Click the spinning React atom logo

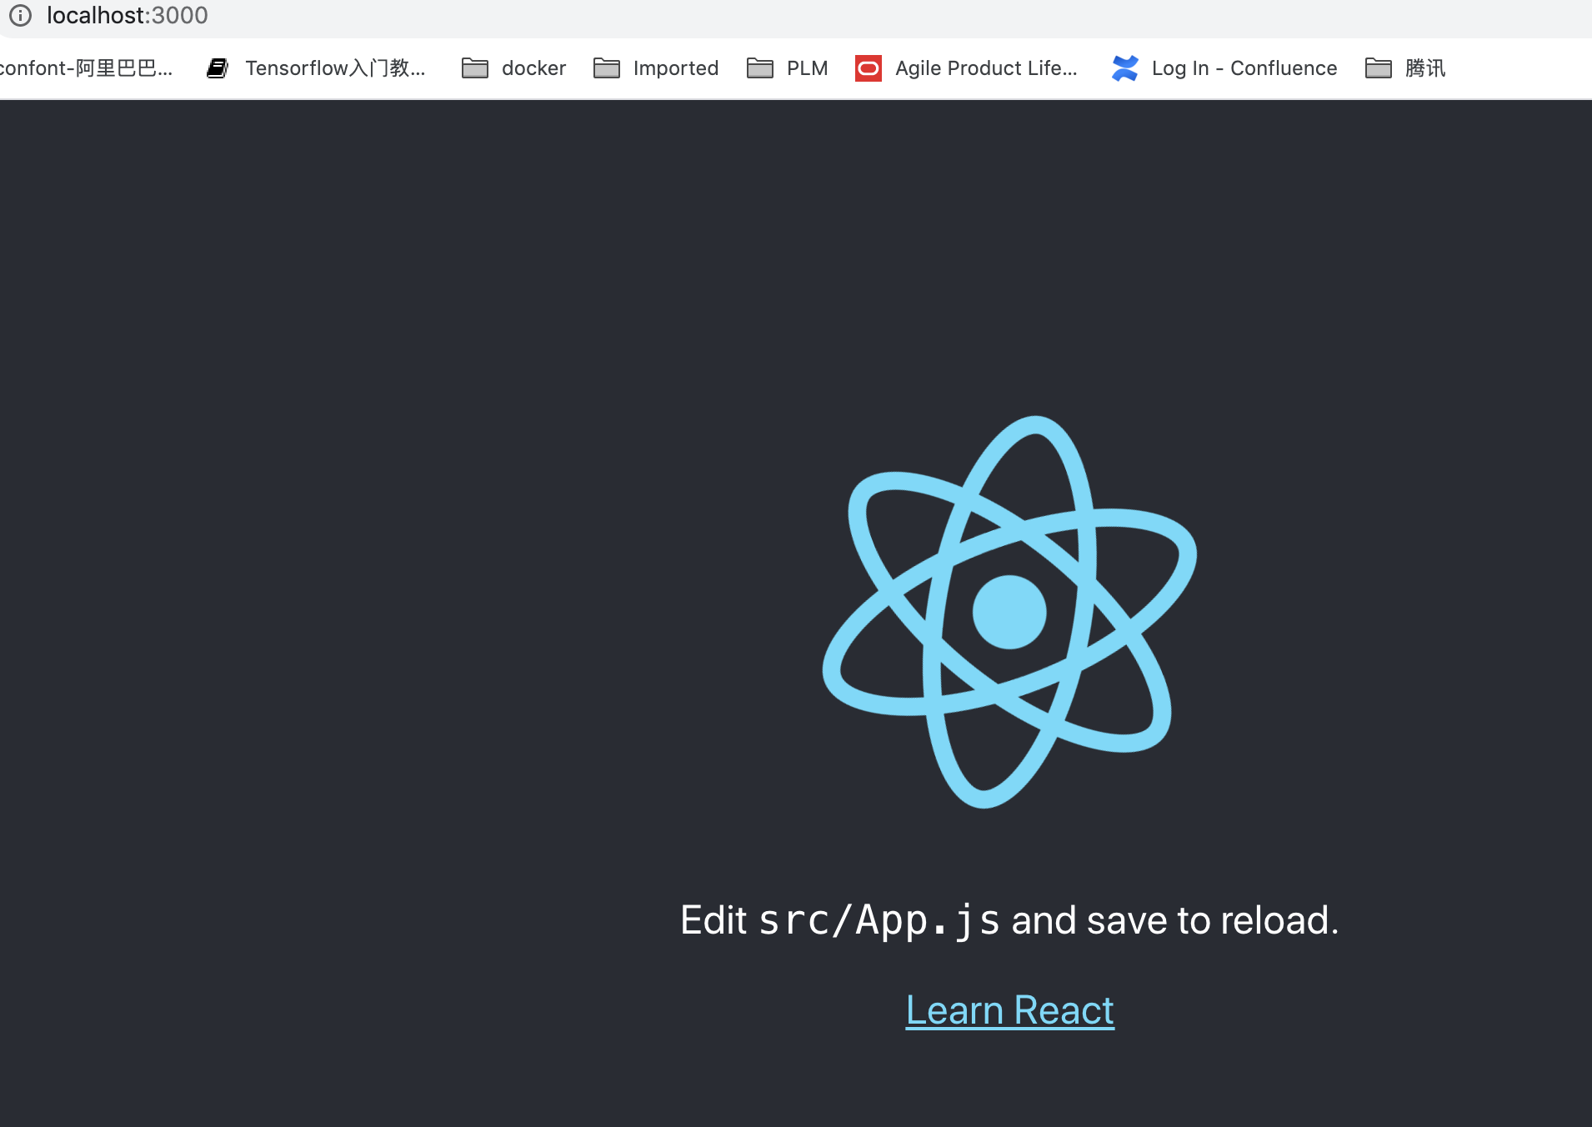1009,612
